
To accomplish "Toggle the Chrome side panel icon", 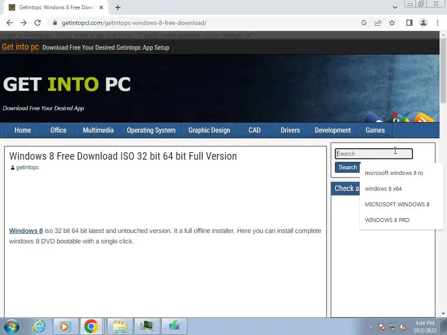I will point(409,23).
